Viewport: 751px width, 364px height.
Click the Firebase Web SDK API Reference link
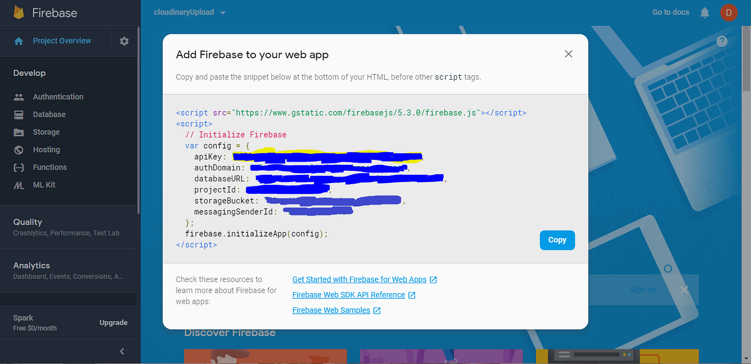click(350, 295)
